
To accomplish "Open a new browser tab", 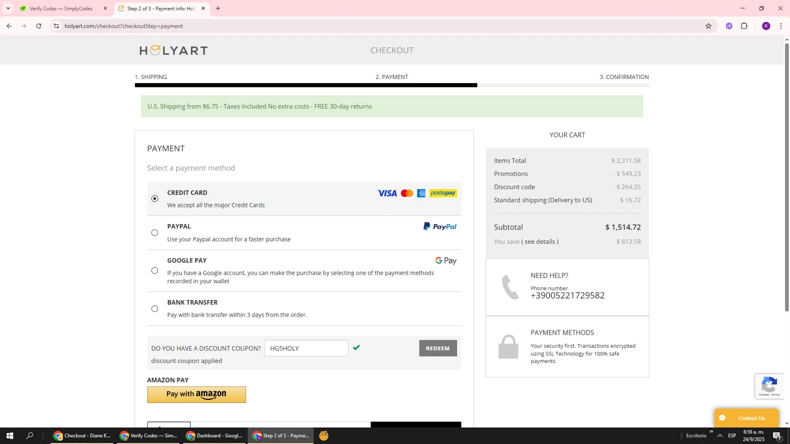I will (x=218, y=8).
